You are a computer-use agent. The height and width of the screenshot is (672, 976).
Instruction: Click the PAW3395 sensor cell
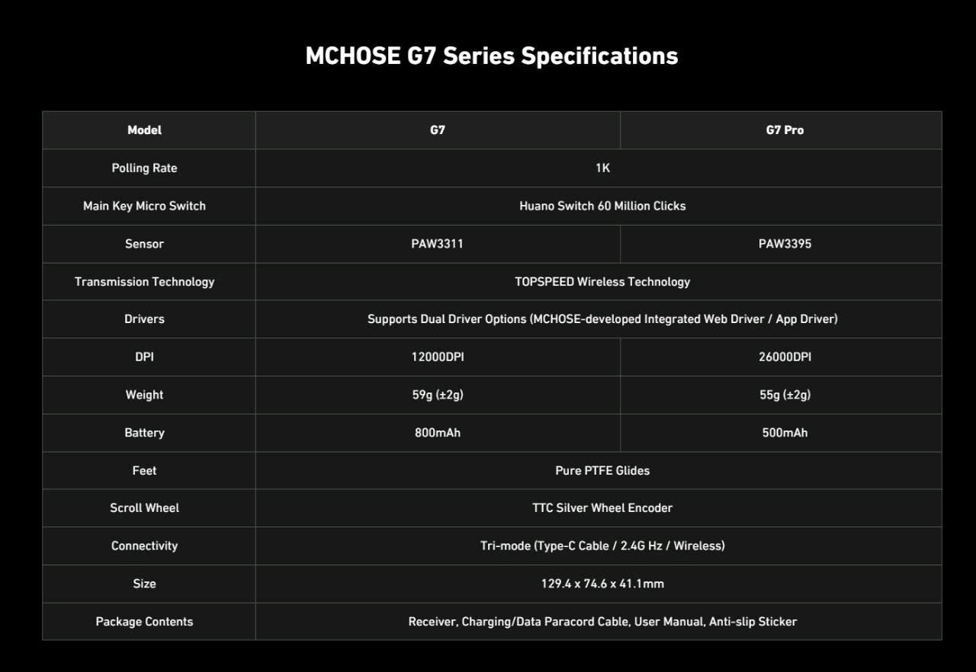[x=785, y=244]
